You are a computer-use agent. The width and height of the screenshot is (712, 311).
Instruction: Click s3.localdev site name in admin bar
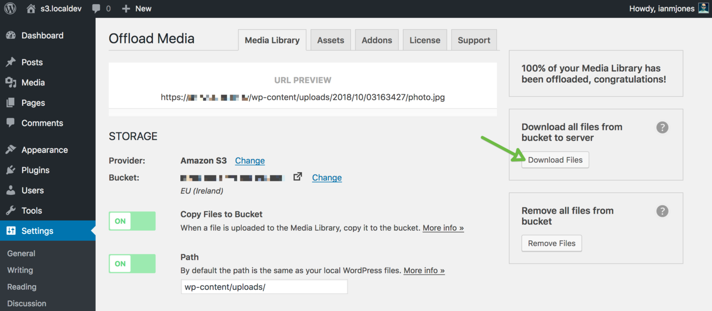click(x=61, y=9)
